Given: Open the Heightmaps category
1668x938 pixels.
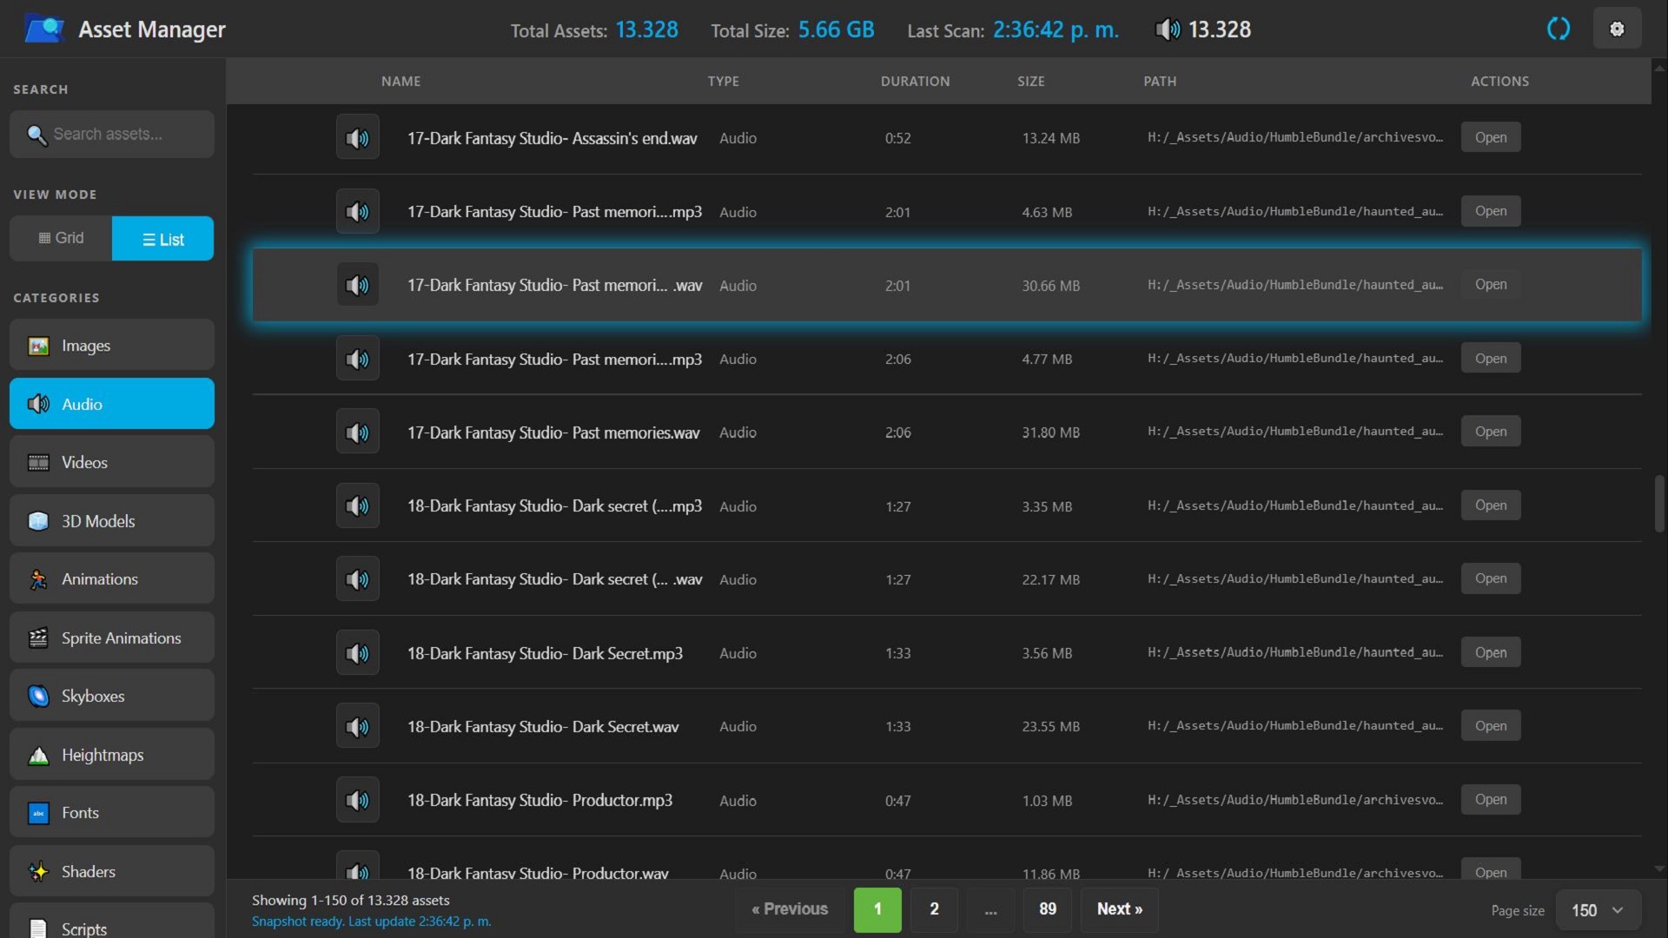Looking at the screenshot, I should tap(111, 755).
